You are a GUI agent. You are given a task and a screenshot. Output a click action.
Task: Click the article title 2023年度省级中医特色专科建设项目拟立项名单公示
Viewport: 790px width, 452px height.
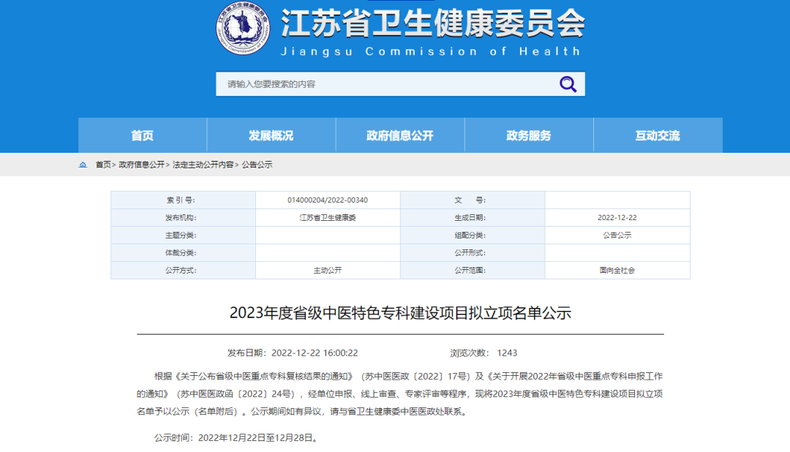tap(400, 313)
